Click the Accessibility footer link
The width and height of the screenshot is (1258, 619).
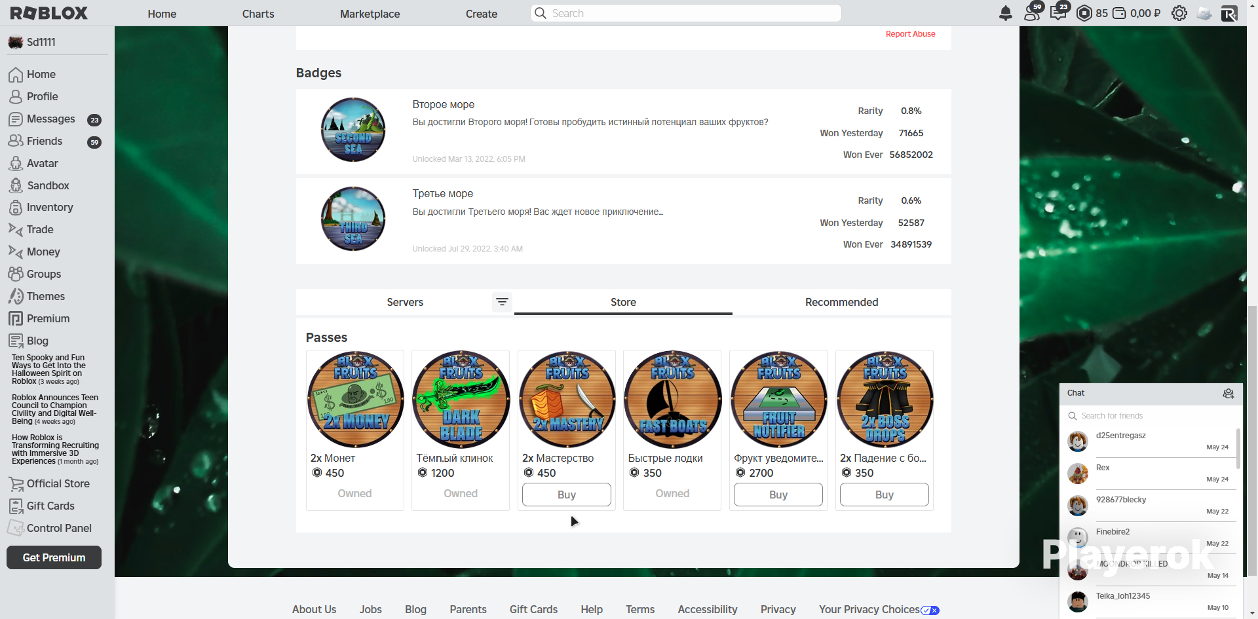tap(708, 609)
